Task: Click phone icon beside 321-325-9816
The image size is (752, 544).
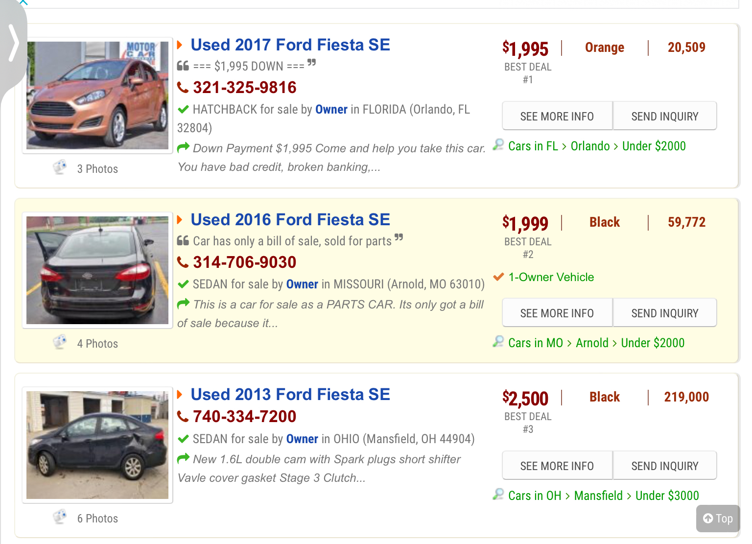Action: point(183,88)
